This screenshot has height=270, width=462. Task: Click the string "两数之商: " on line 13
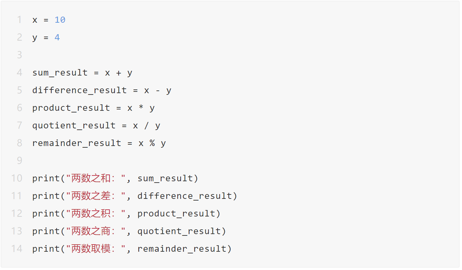point(96,231)
